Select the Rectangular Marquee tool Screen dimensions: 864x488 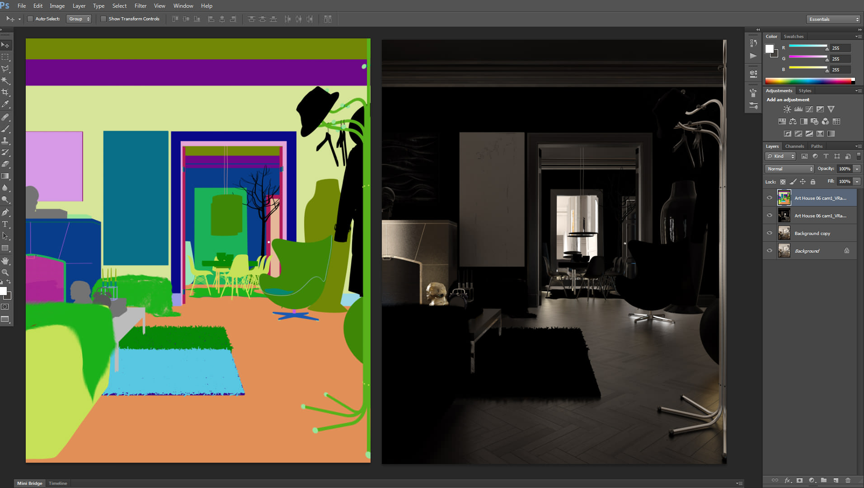pyautogui.click(x=5, y=57)
